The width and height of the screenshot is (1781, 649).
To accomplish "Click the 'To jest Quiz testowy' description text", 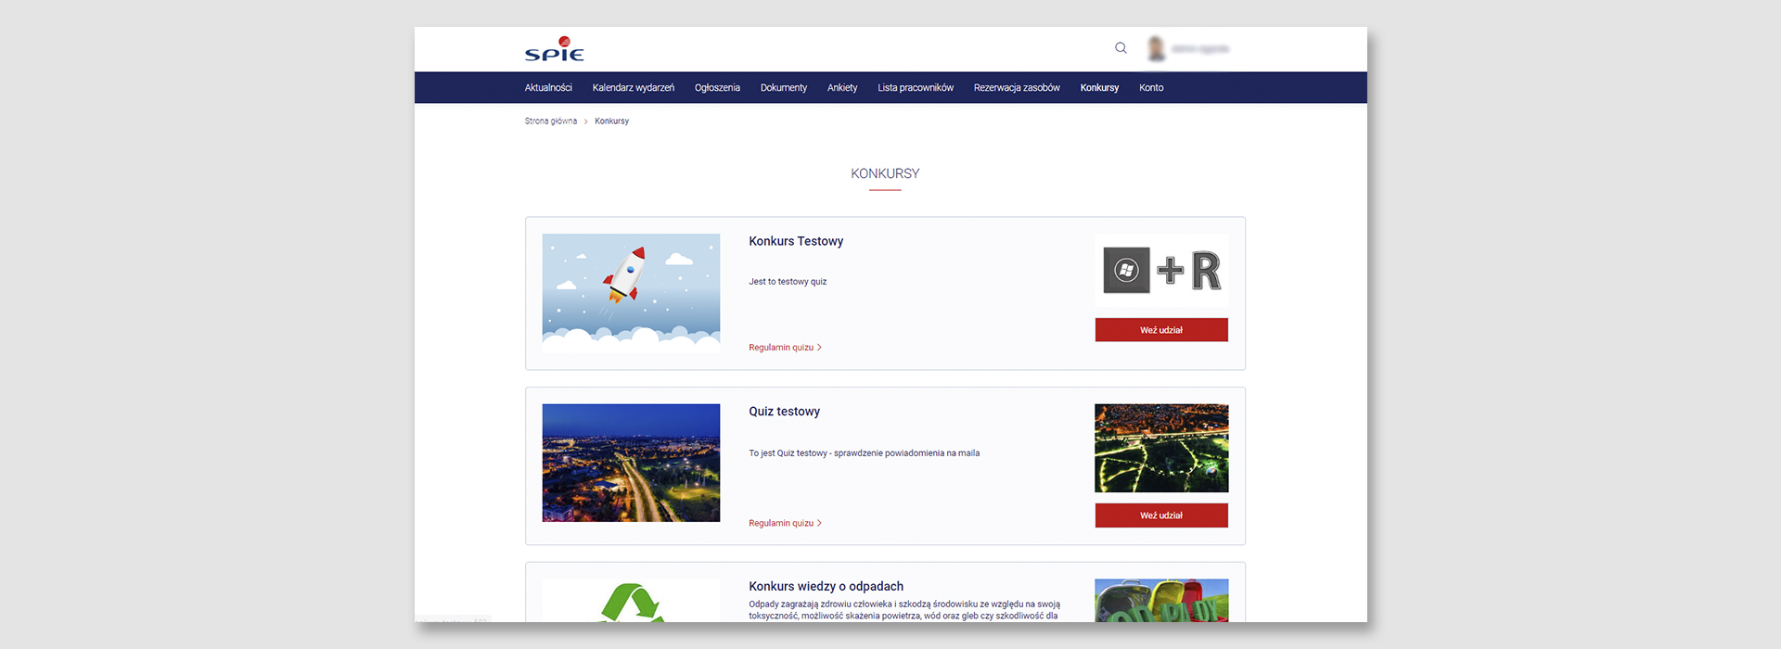I will [x=865, y=453].
